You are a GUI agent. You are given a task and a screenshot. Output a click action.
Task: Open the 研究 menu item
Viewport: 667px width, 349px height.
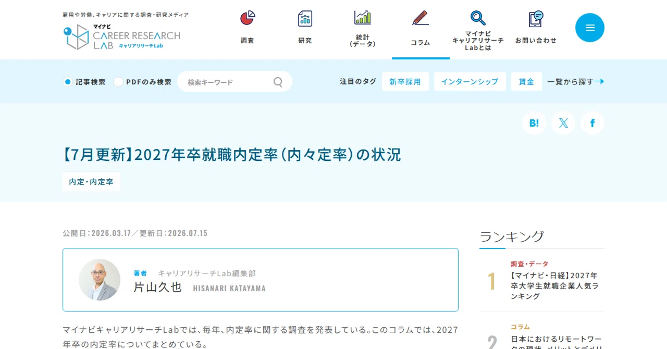tap(305, 41)
